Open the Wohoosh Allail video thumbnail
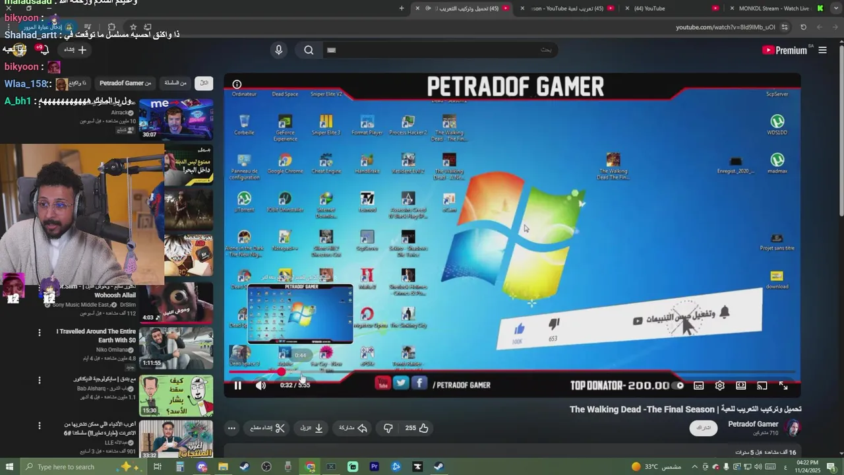844x475 pixels. pyautogui.click(x=176, y=302)
